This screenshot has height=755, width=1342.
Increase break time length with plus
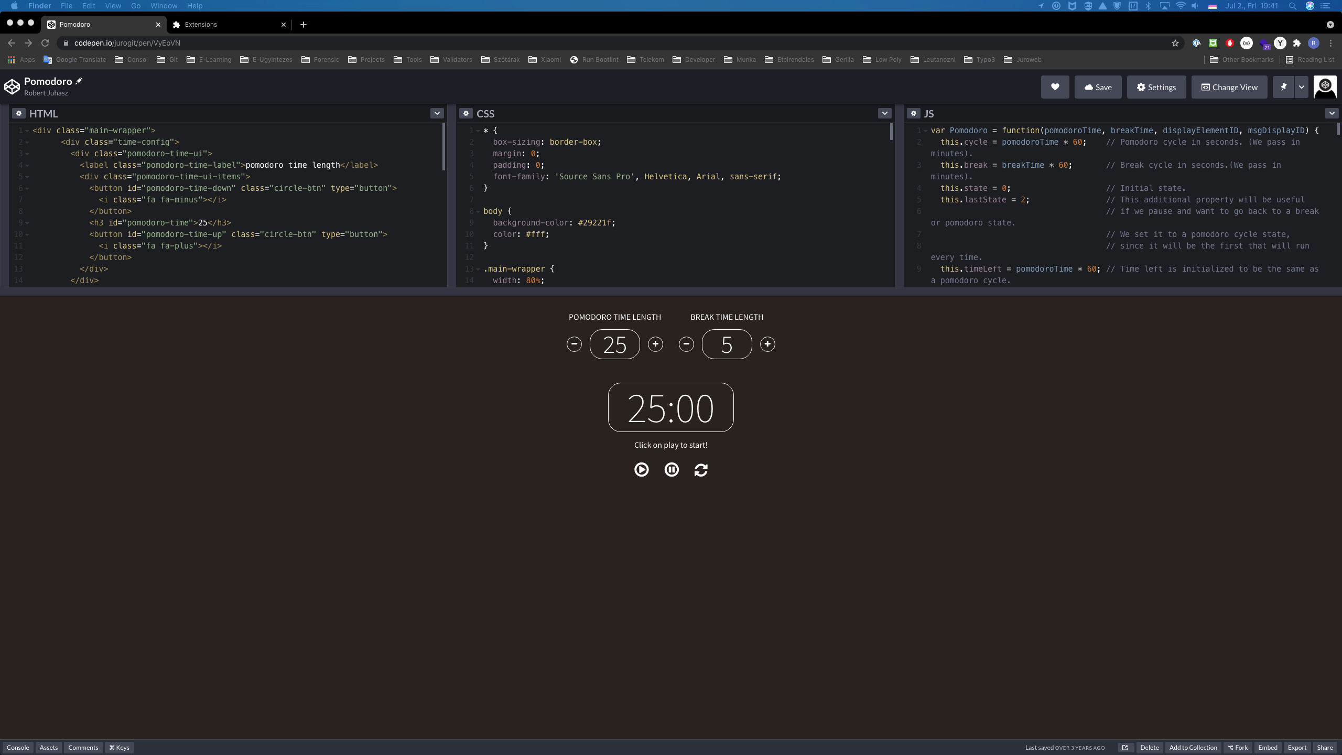click(x=767, y=344)
